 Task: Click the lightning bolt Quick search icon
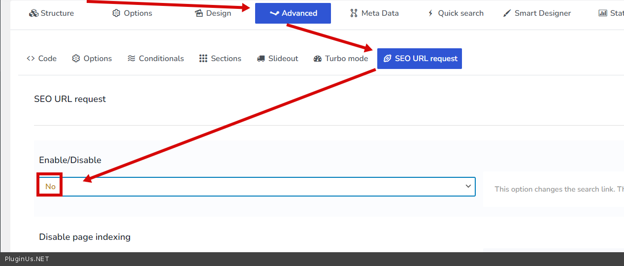pos(430,13)
